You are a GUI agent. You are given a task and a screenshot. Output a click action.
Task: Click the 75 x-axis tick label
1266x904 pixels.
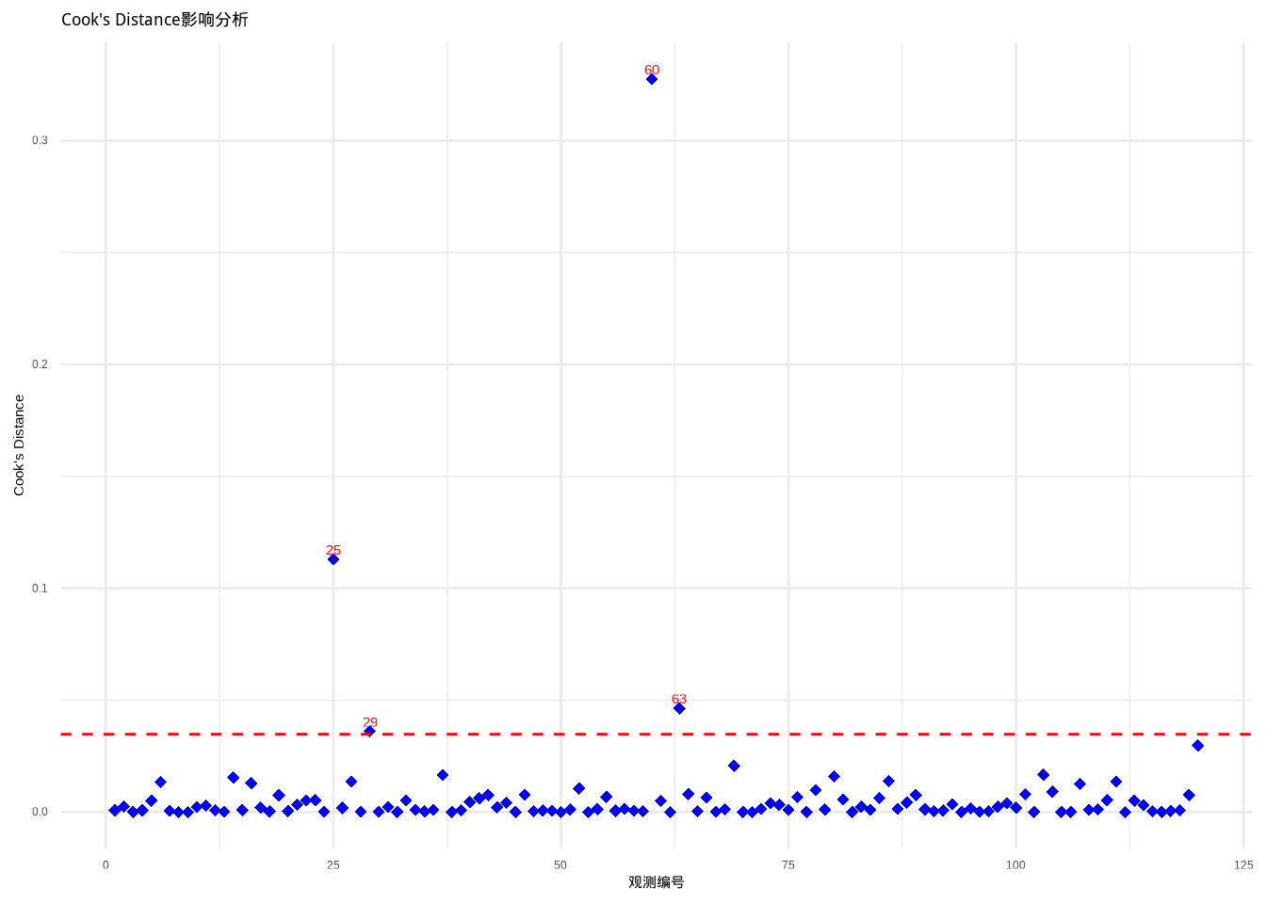788,864
